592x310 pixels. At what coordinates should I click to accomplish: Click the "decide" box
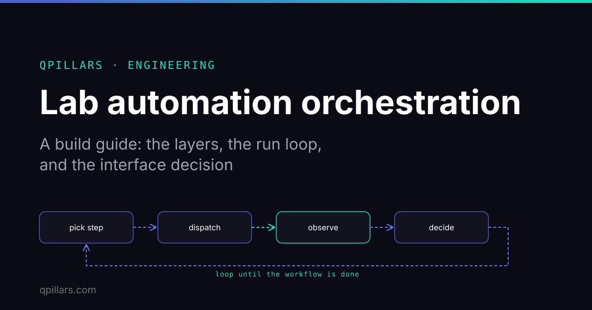coord(442,227)
